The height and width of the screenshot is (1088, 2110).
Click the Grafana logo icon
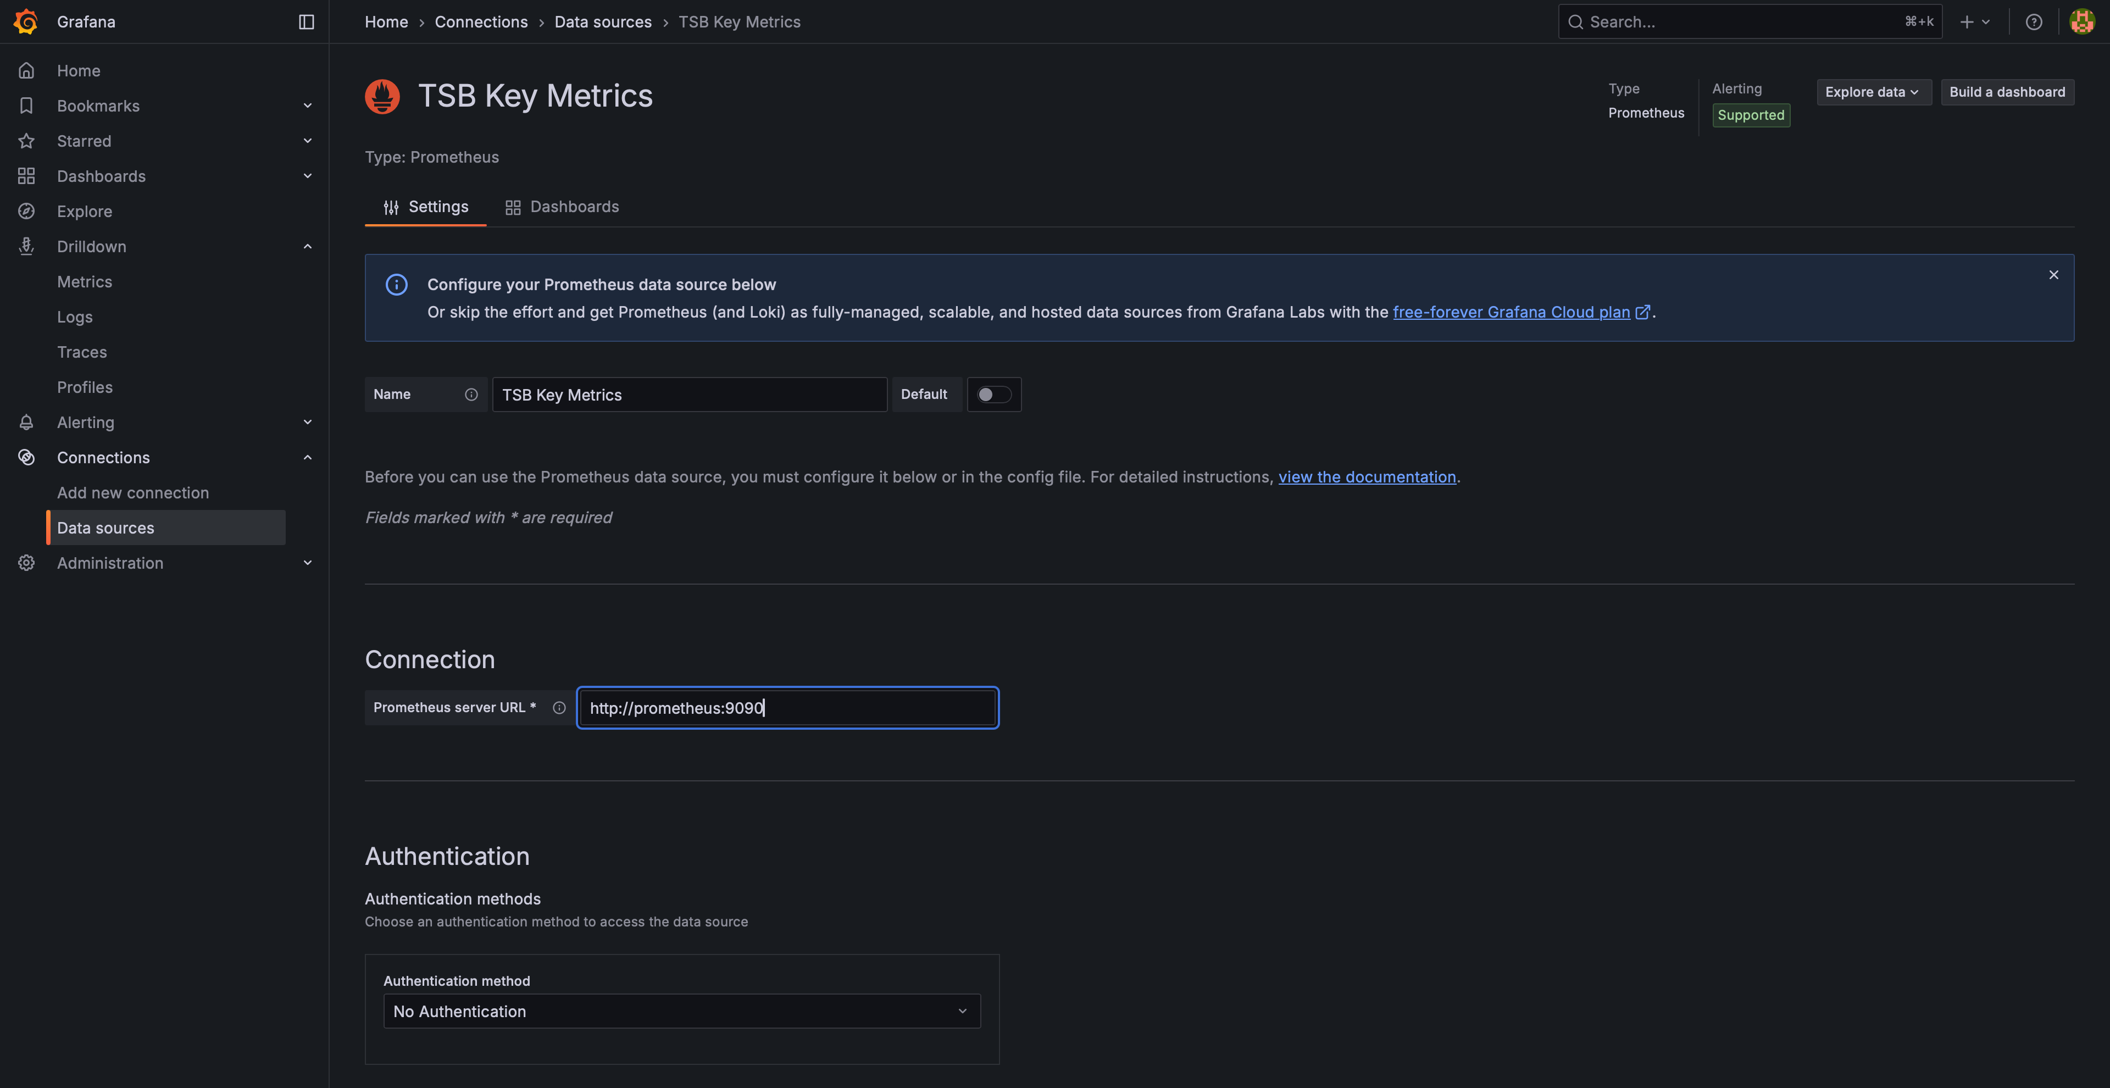click(x=26, y=21)
